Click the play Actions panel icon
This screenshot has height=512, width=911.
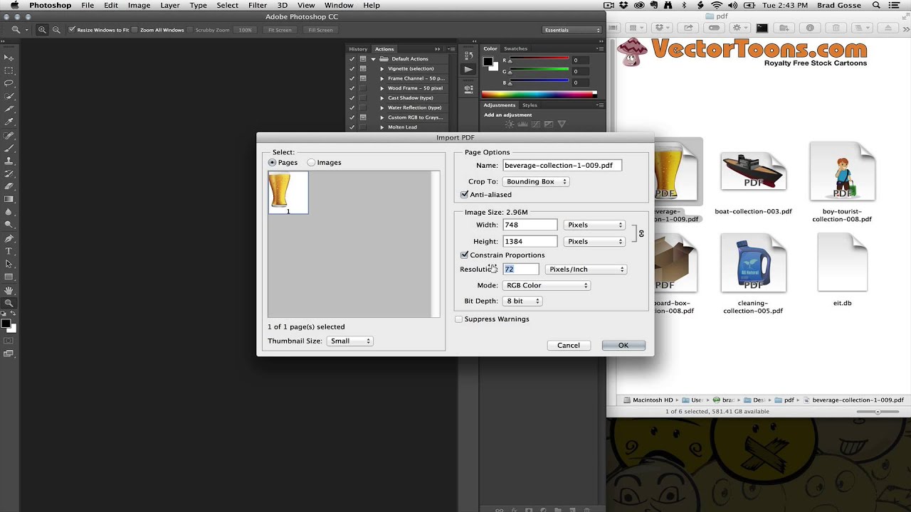[468, 69]
